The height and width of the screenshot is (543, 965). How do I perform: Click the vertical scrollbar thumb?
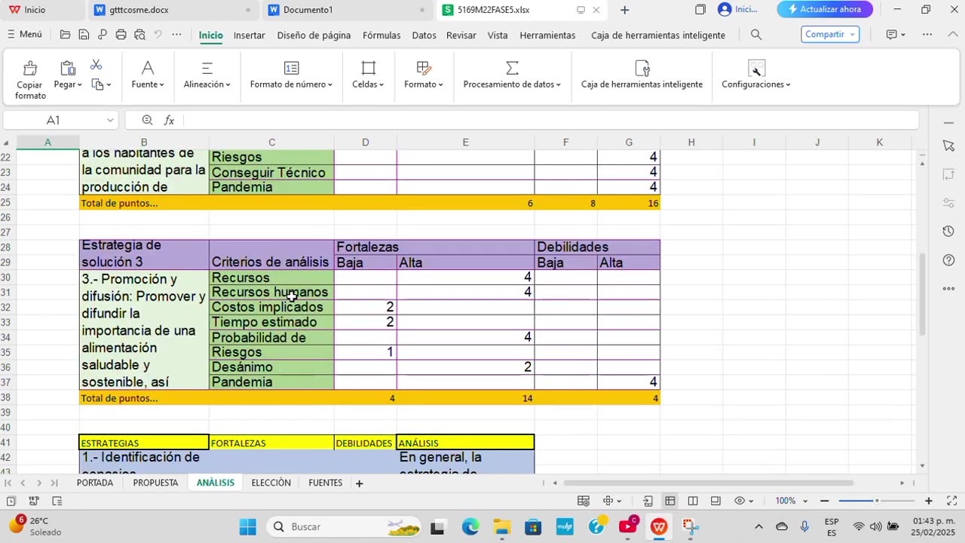click(922, 294)
